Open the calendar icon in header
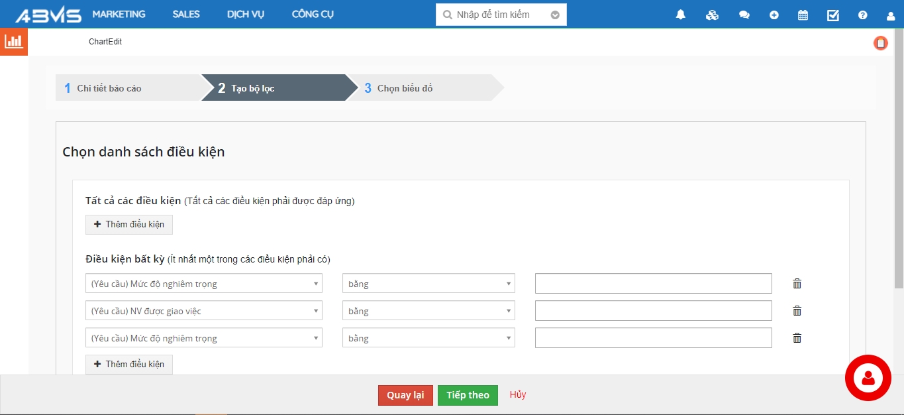The width and height of the screenshot is (904, 415). click(x=803, y=15)
